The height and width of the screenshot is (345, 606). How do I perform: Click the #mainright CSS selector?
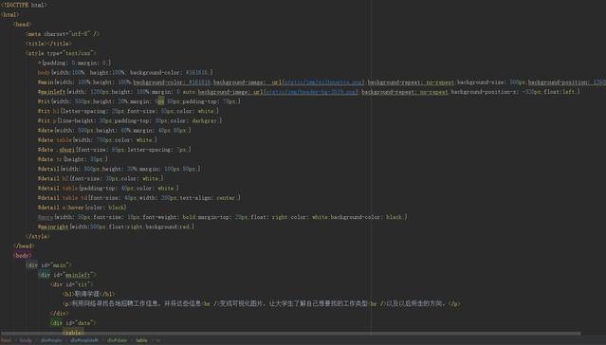pyautogui.click(x=53, y=227)
